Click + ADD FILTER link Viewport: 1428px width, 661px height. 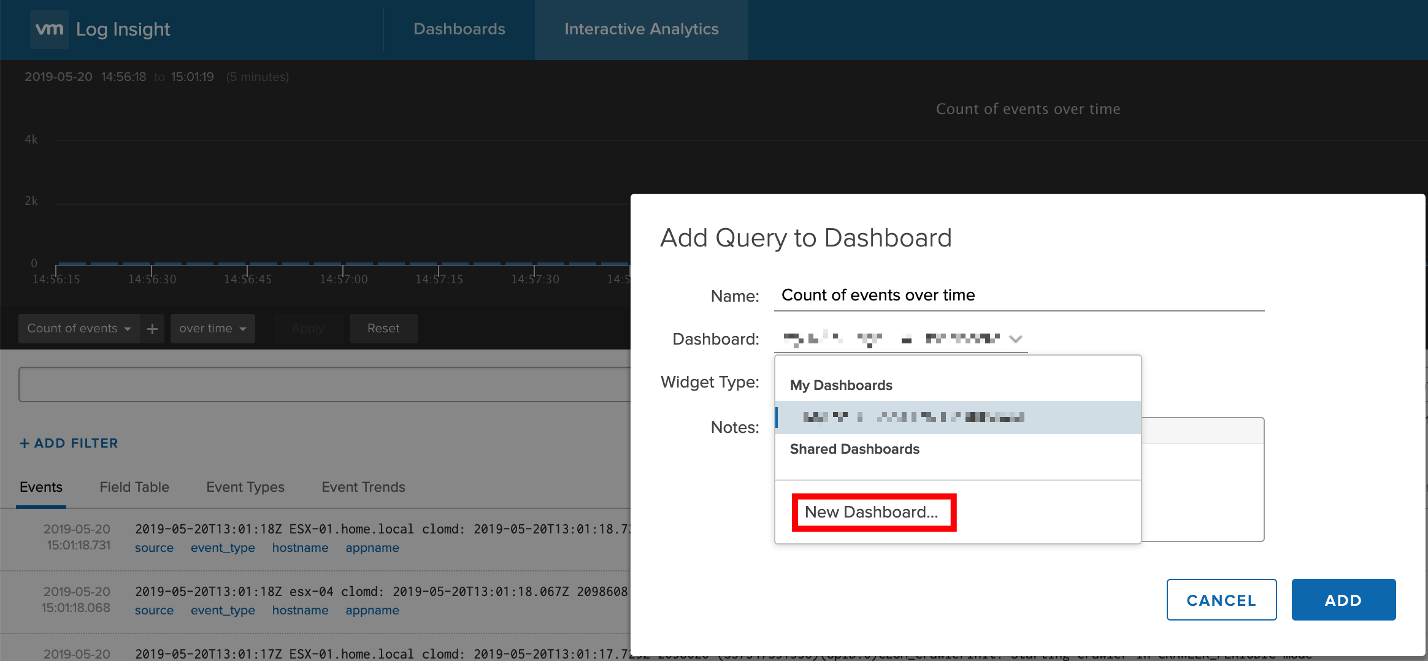pyautogui.click(x=69, y=443)
